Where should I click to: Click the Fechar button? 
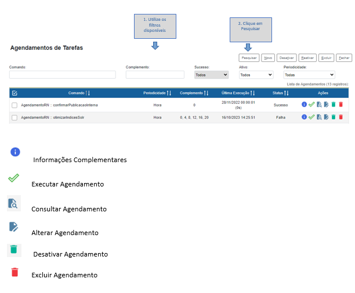[344, 58]
